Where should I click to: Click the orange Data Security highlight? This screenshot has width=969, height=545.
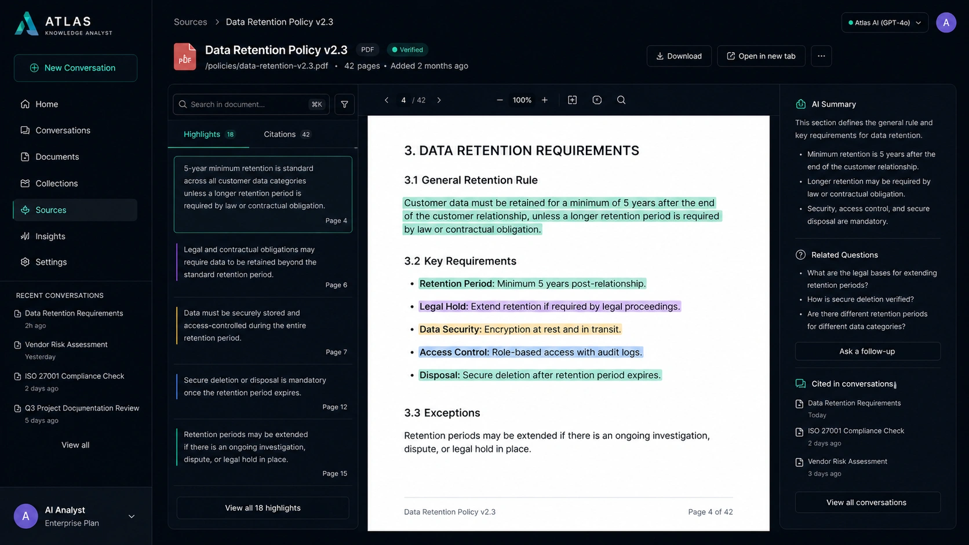click(x=520, y=330)
